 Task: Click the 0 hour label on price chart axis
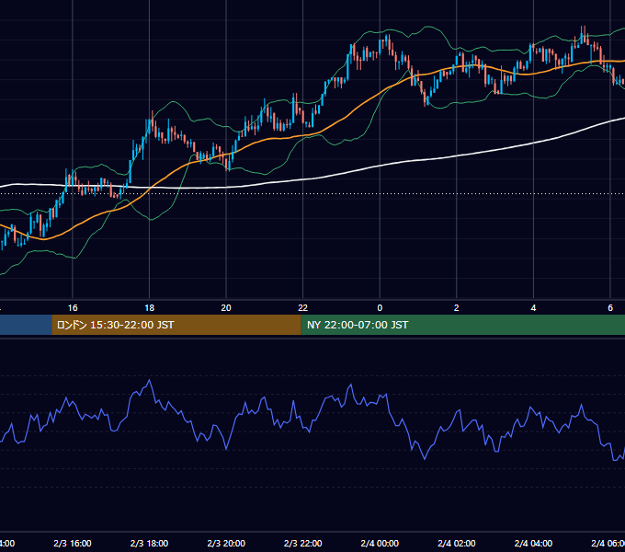click(x=380, y=308)
